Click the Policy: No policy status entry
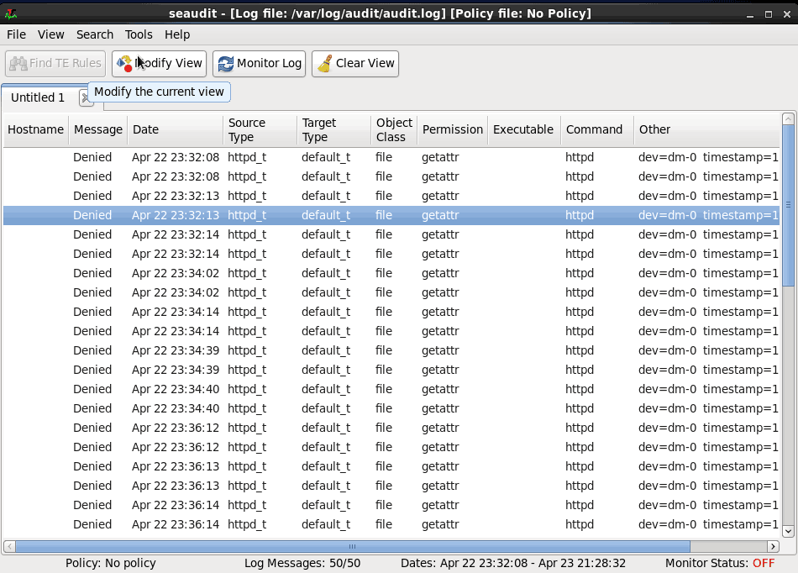798x573 pixels. pos(110,563)
